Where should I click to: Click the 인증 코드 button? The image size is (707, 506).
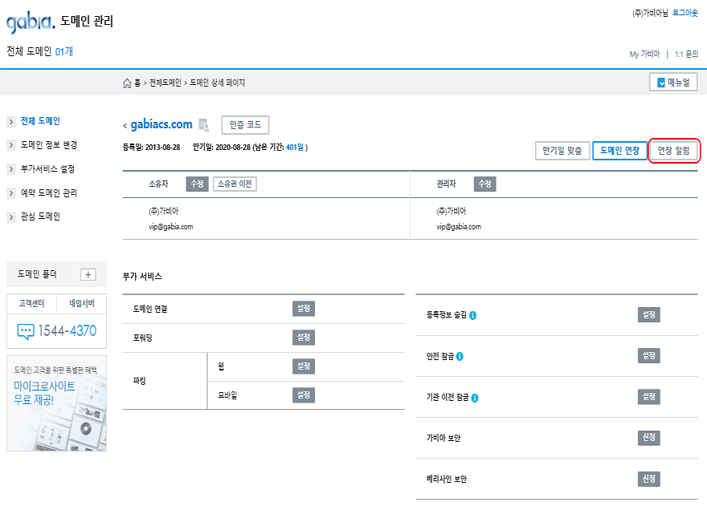245,125
